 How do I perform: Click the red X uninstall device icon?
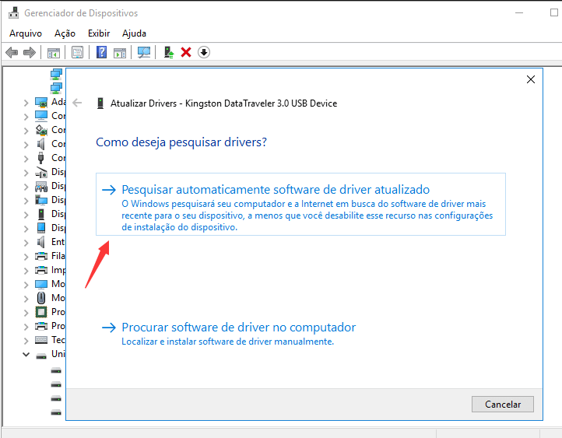[186, 52]
